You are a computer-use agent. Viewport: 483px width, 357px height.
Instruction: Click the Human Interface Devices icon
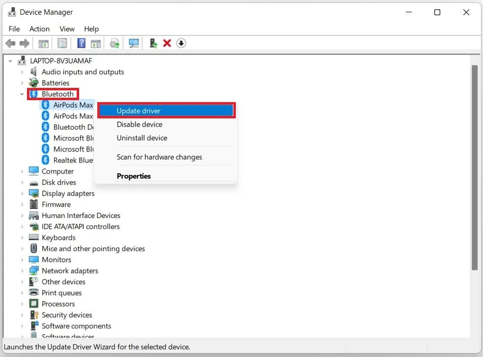click(x=33, y=216)
